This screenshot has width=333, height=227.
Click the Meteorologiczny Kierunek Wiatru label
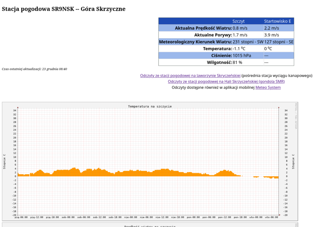coord(196,42)
